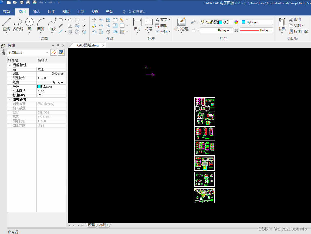Screen dimensions: 311x234
Task: Close the CAD图纸.dwg document tab
Action: click(103, 45)
